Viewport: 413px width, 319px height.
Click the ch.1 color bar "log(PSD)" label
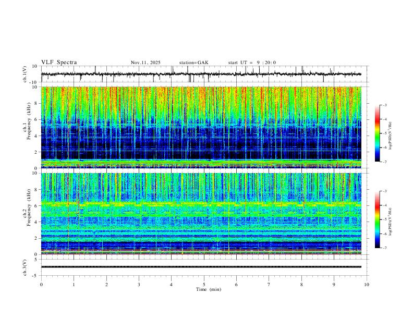390,136
